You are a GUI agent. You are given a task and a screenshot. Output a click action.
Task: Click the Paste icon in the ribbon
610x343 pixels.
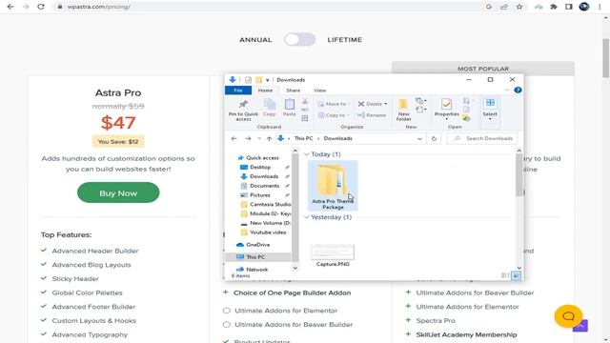tap(290, 108)
